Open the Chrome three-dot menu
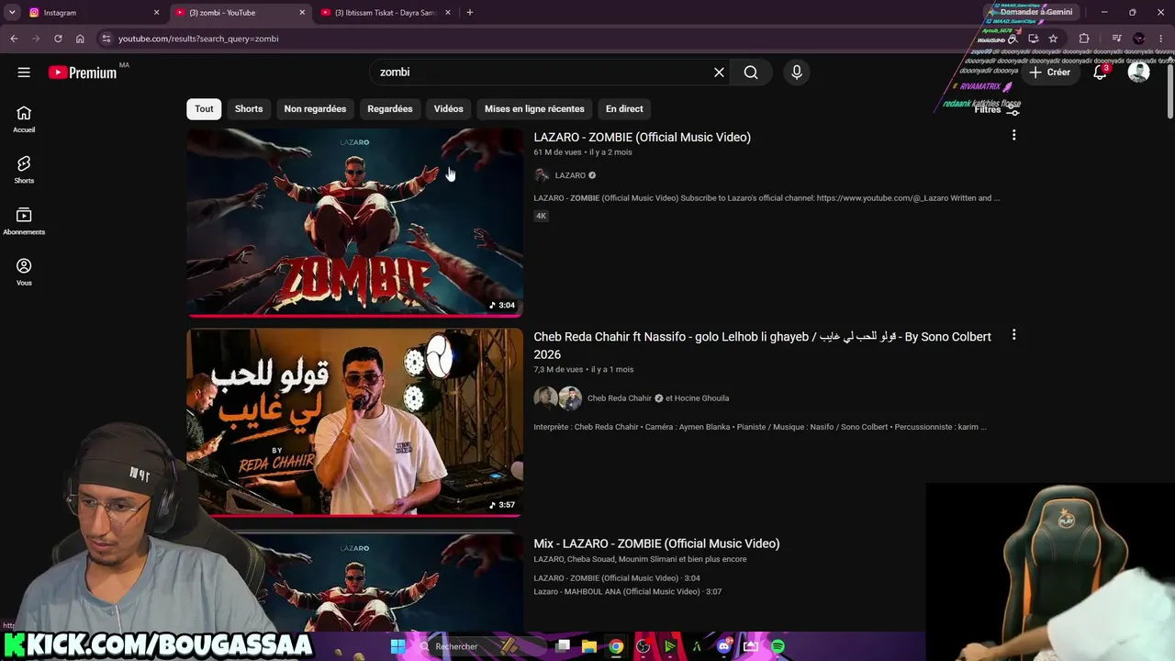The height and width of the screenshot is (661, 1175). tap(1162, 39)
